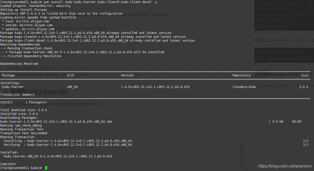
Task: Click the Repository HDP-2.6.0.3 warning line
Action: [62, 14]
